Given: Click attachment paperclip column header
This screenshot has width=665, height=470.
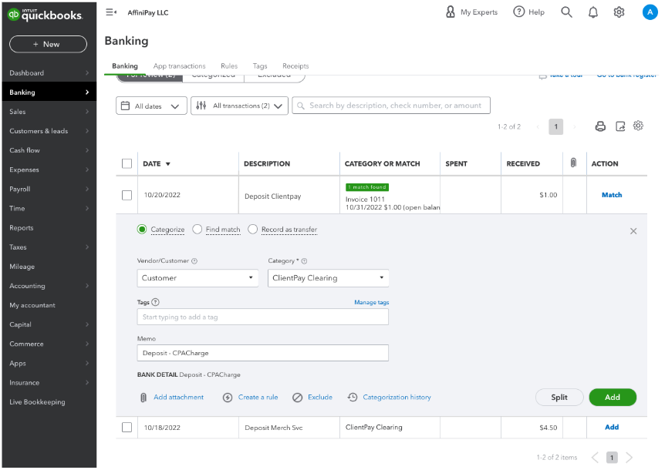Looking at the screenshot, I should point(573,163).
